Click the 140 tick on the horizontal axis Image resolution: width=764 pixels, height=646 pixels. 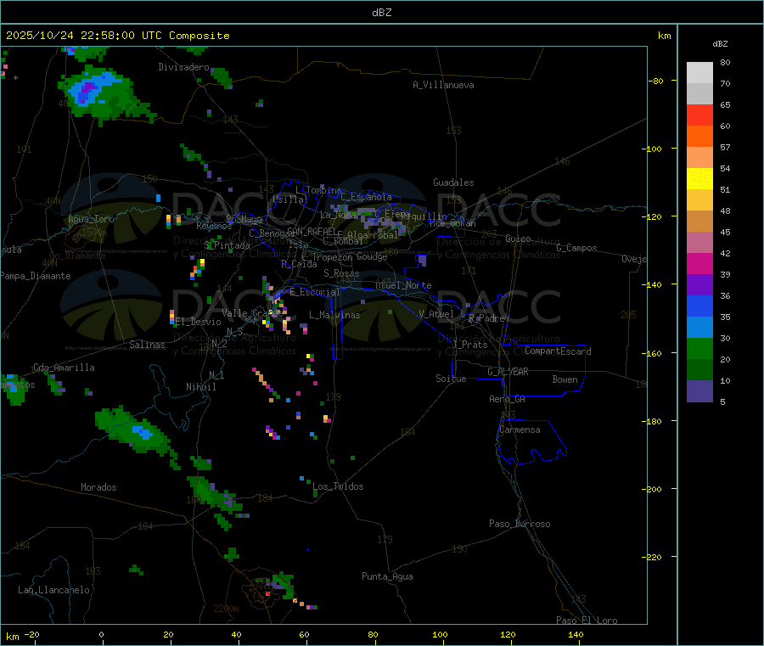pyautogui.click(x=576, y=635)
